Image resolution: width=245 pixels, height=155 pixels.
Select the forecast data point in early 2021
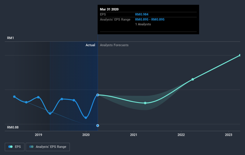(x=145, y=103)
